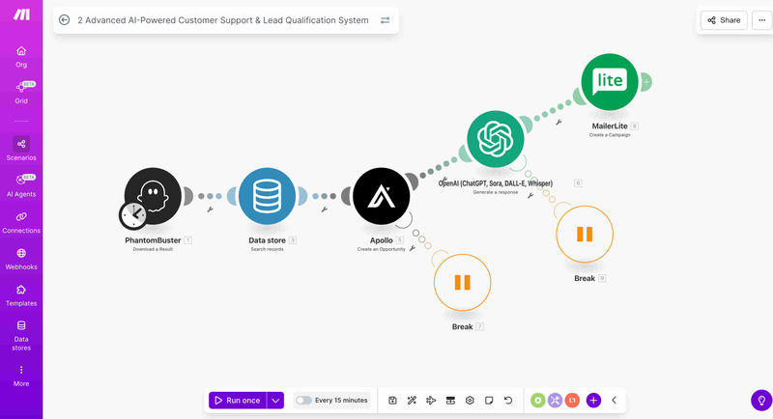
Task: Select the PhantomBuster module
Action: [x=153, y=196]
